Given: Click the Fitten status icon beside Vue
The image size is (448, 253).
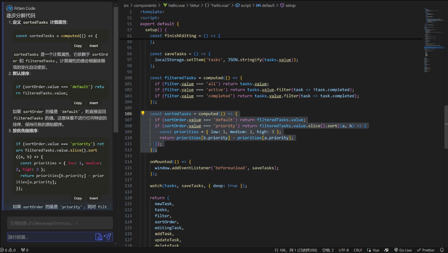Looking at the screenshot, I should tap(386, 250).
